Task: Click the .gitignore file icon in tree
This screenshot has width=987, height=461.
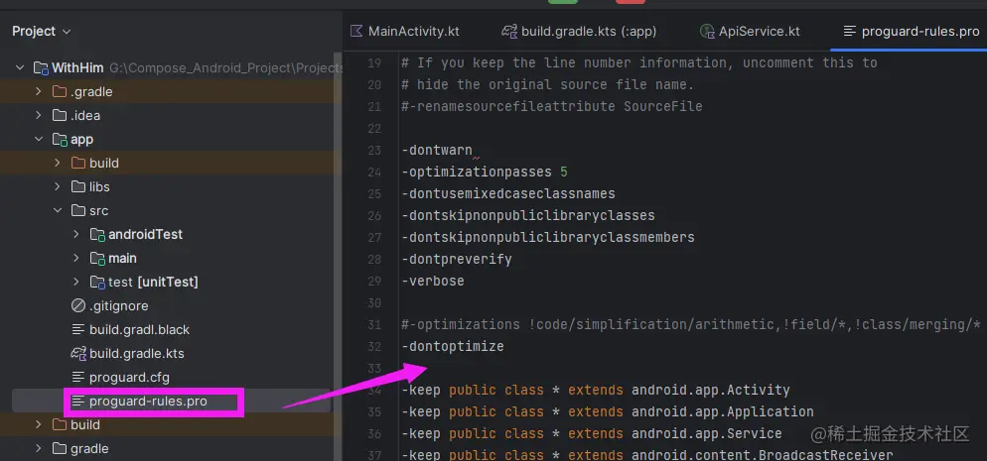Action: 78,305
